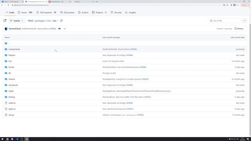Open the Issues tab

(25, 13)
